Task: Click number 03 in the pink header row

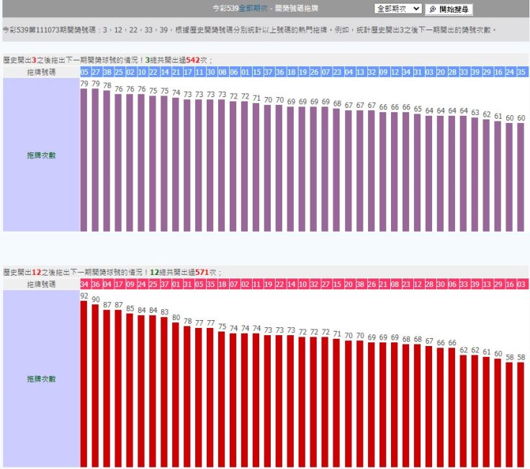Action: tap(521, 285)
